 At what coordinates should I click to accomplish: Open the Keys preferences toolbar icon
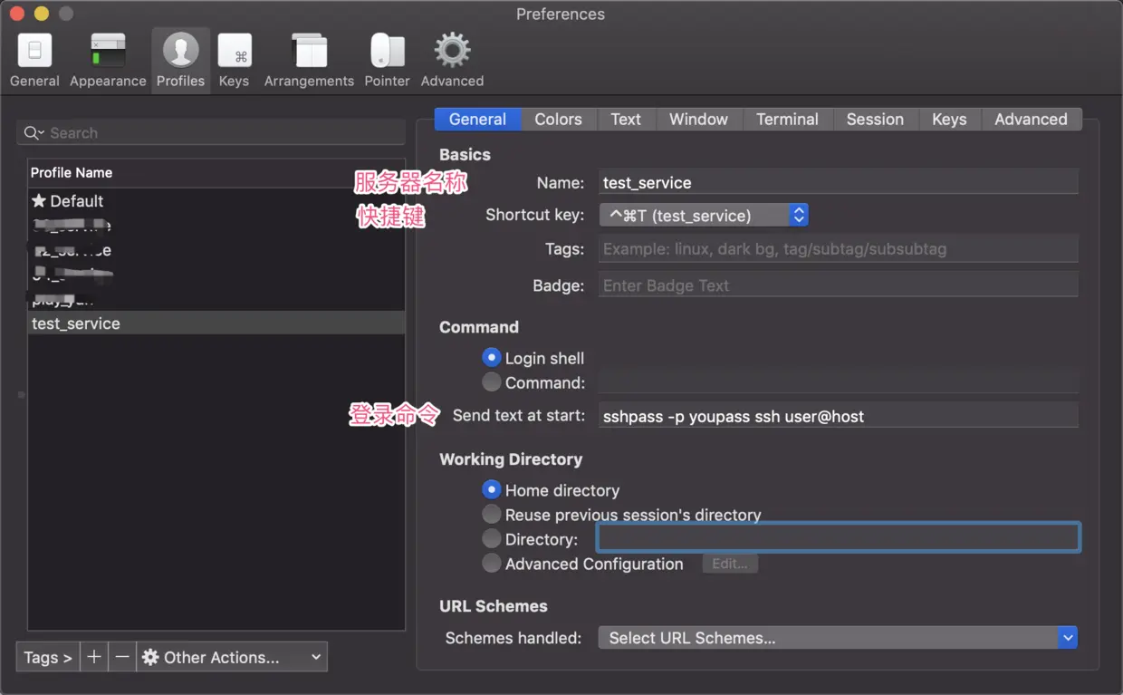pyautogui.click(x=234, y=60)
